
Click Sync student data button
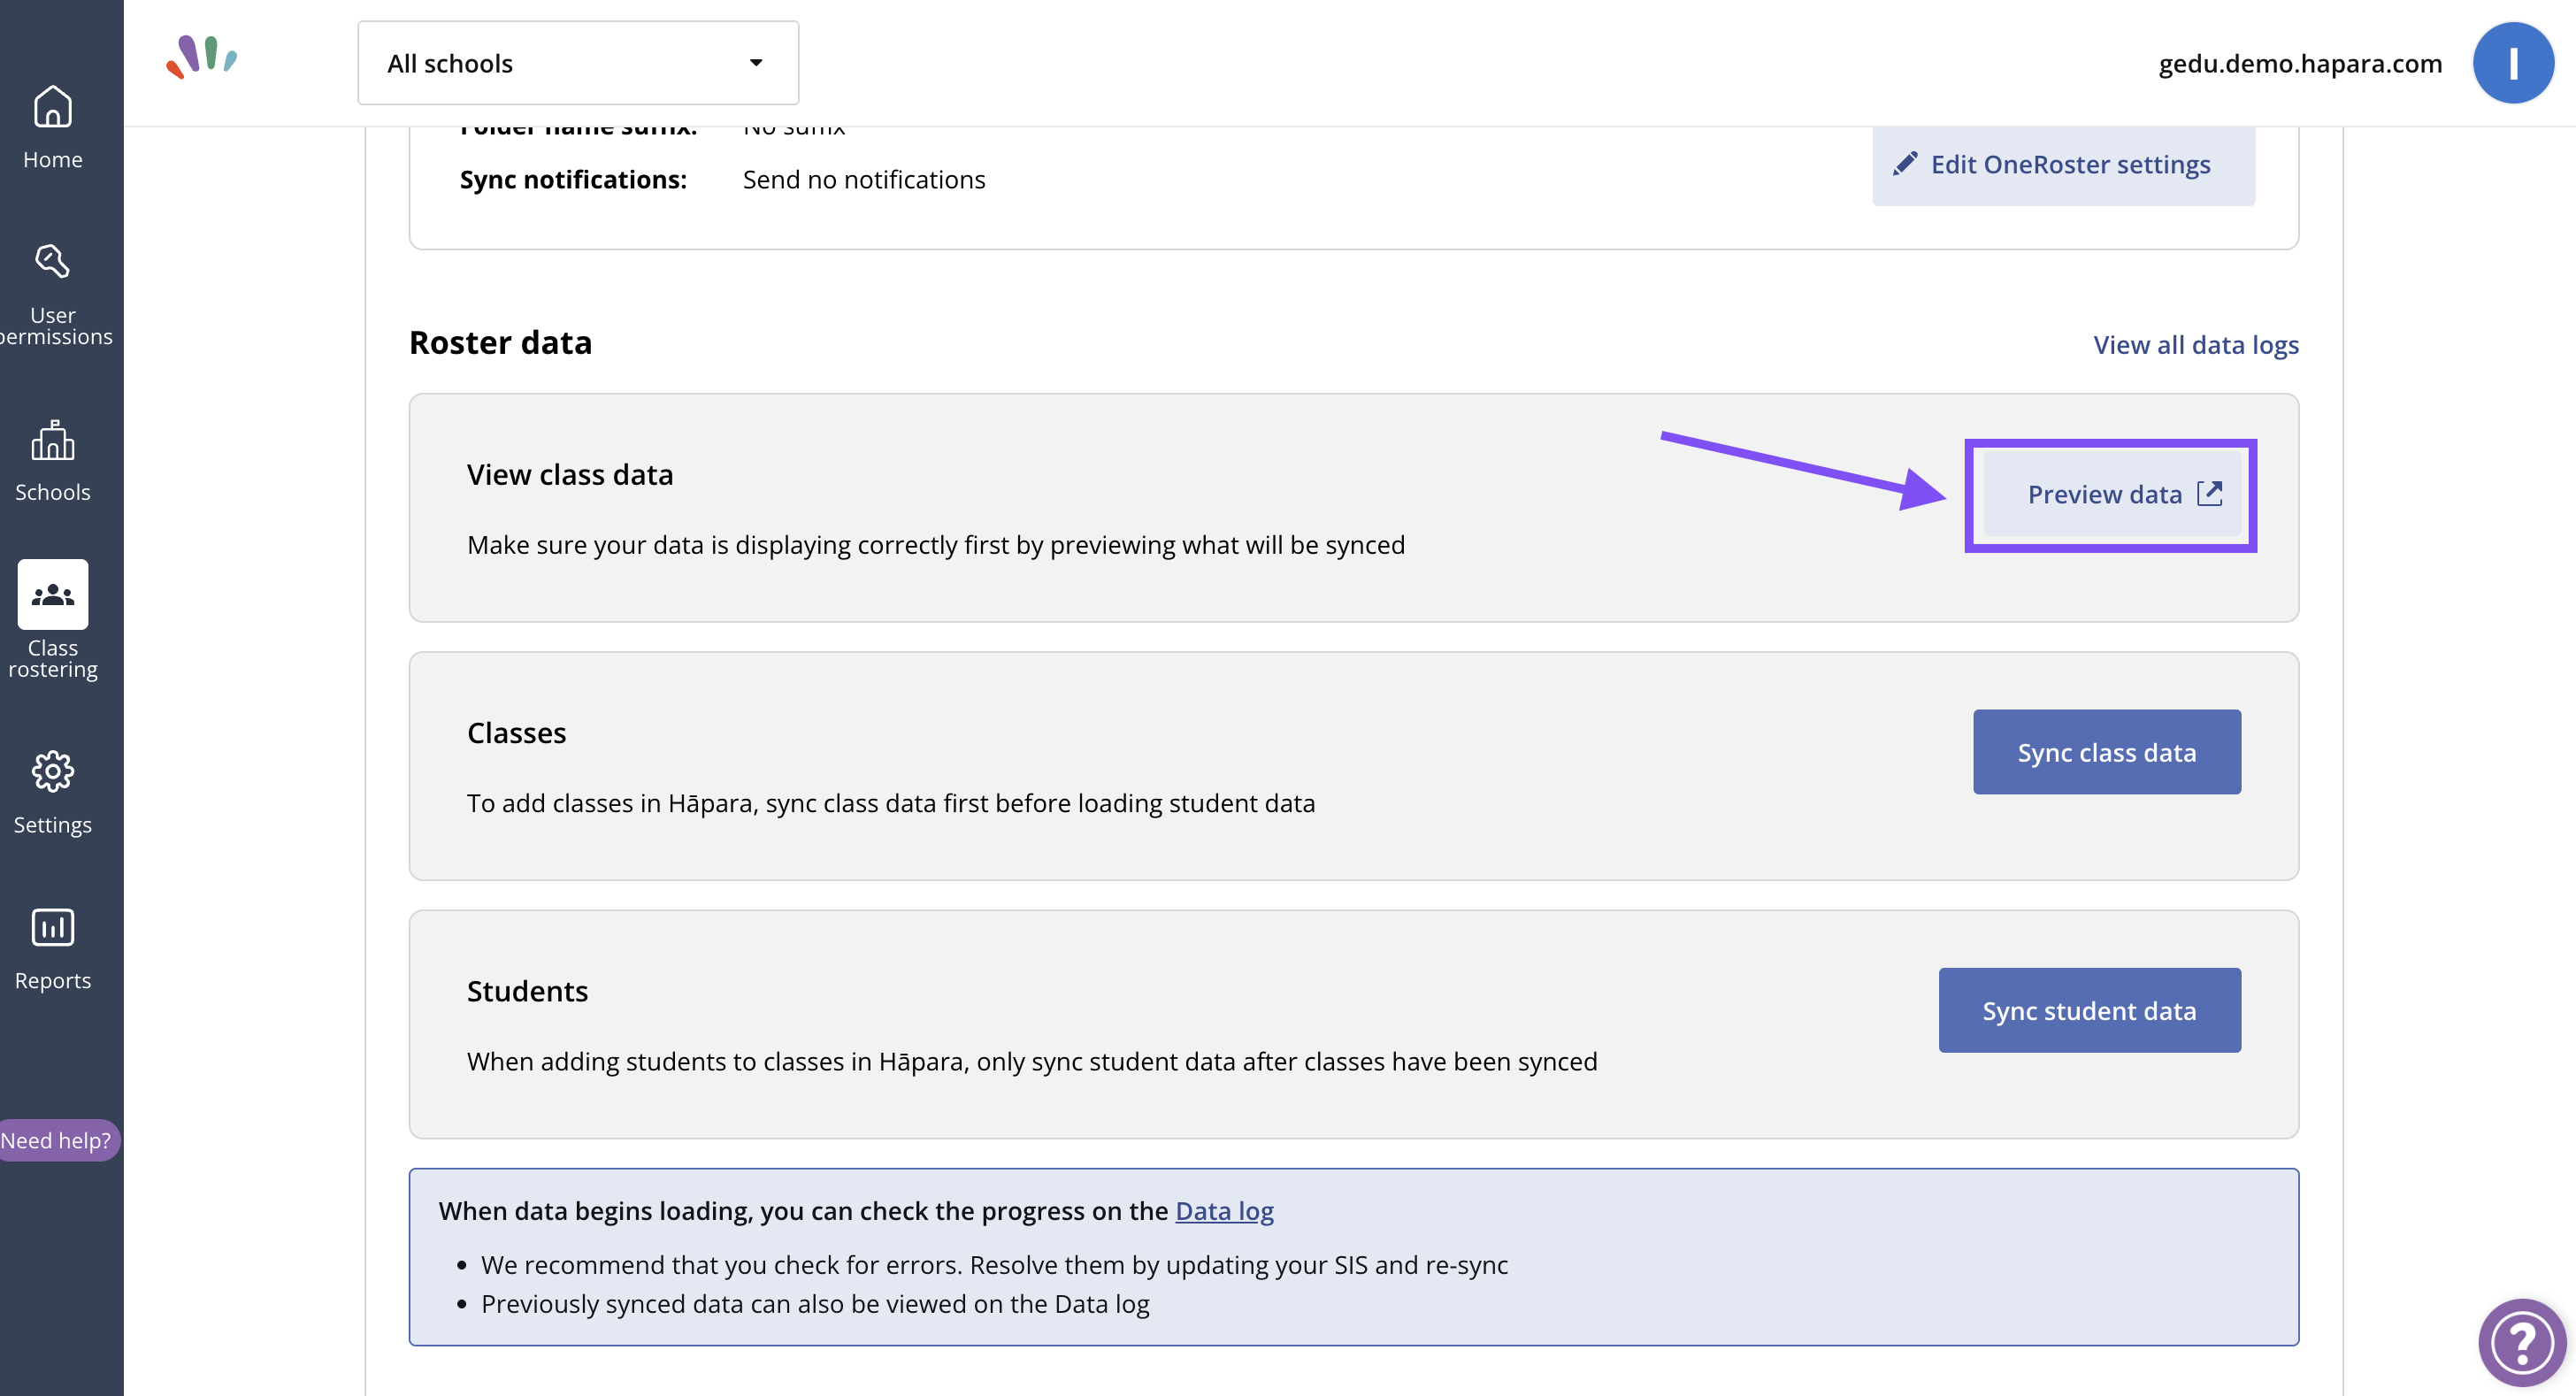[x=2089, y=1010]
